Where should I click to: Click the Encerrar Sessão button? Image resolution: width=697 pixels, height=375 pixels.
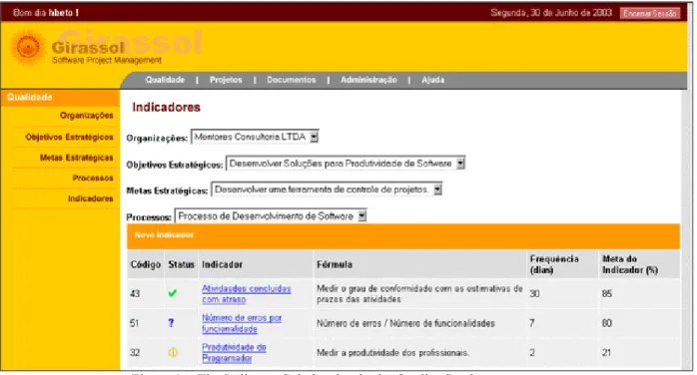[649, 13]
